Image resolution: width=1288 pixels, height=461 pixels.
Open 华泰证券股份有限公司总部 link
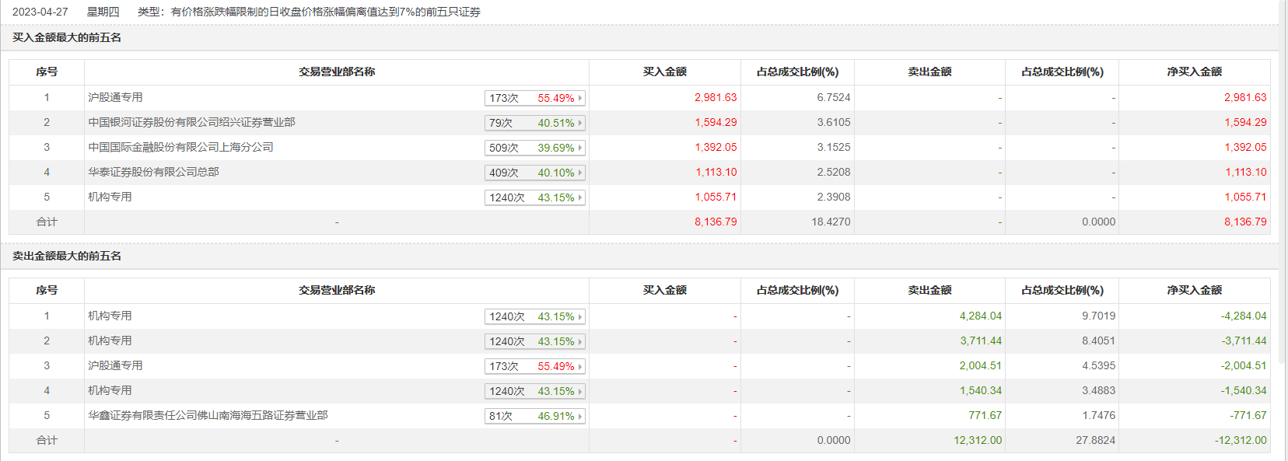(x=153, y=172)
